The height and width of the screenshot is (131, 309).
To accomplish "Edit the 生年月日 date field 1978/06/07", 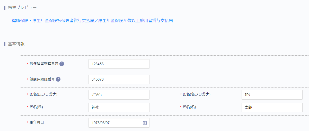I will [x=119, y=123].
